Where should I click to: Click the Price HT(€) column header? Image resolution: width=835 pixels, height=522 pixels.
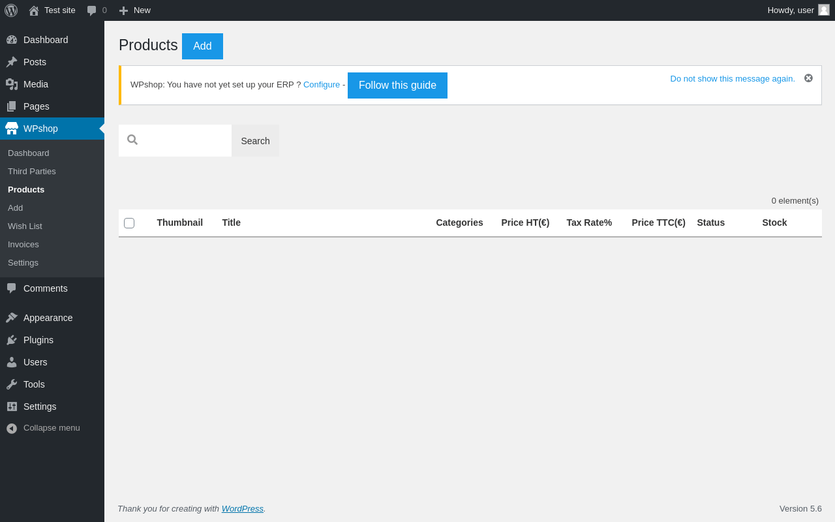526,223
